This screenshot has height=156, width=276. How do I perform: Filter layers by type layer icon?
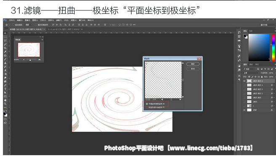pos(265,69)
